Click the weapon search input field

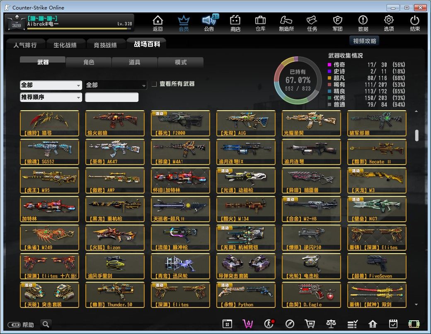tap(111, 97)
